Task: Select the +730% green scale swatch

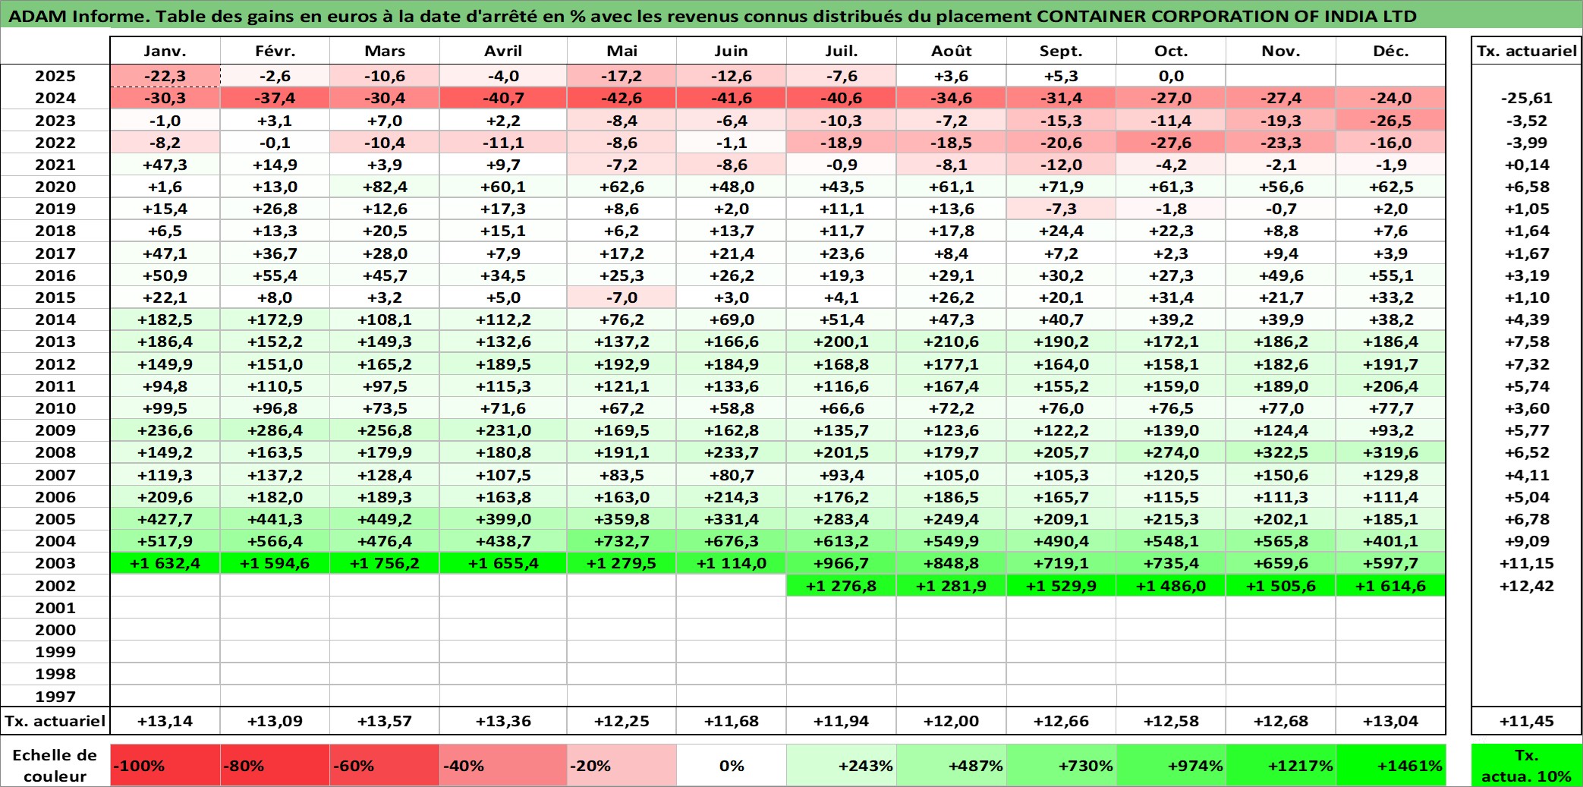Action: click(x=1061, y=765)
